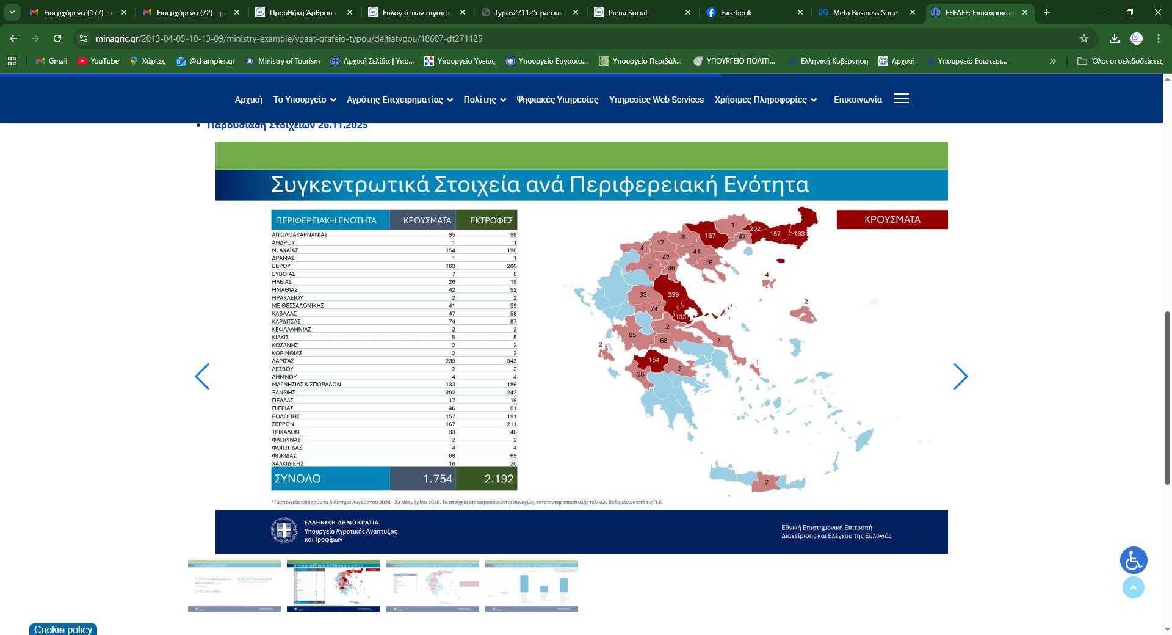Expand the Αγρότης-Επιχειρηματίας dropdown
Screen dimensions: 1172x635
399,100
